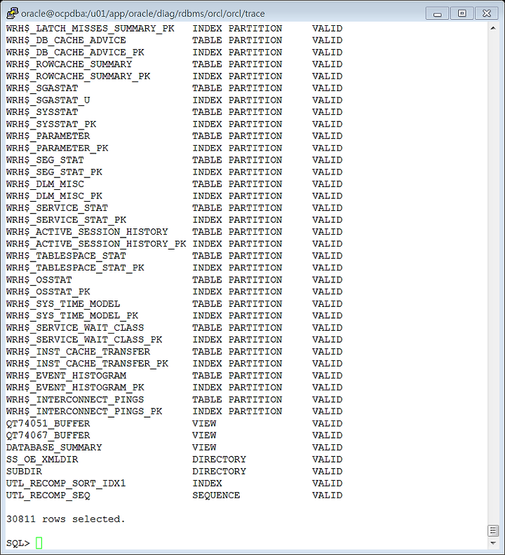Minimize the PuTTY terminal window
The image size is (505, 555).
(437, 13)
